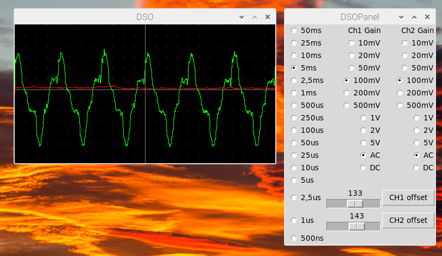Set timebase to 100us
Image resolution: width=442 pixels, height=256 pixels.
pyautogui.click(x=307, y=130)
